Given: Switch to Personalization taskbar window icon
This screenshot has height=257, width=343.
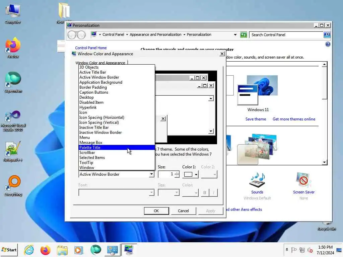Looking at the screenshot, I should coord(129,250).
